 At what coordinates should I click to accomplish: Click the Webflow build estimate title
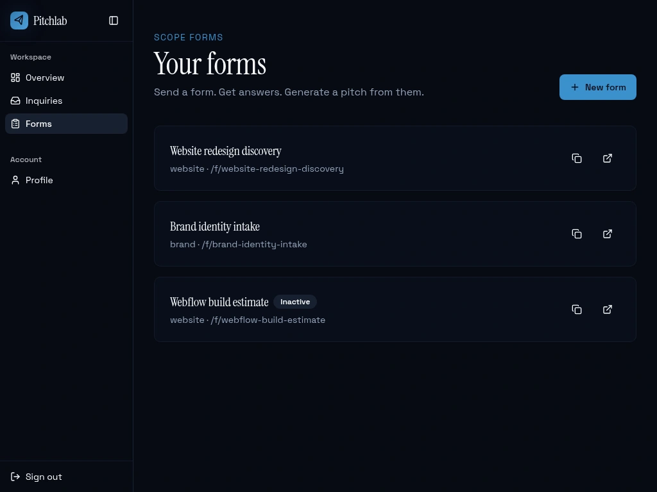tap(219, 302)
